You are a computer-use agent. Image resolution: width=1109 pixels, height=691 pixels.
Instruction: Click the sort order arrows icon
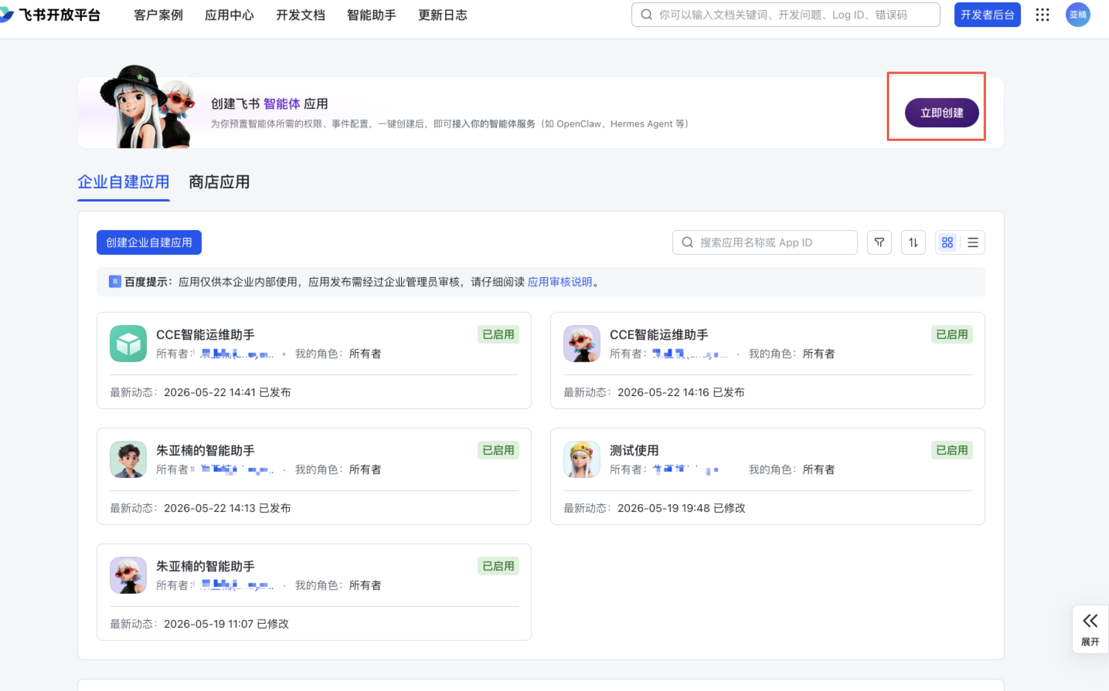pos(913,242)
